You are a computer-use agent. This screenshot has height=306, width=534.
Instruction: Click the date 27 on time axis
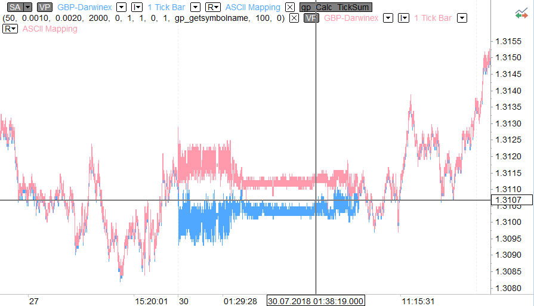[34, 301]
